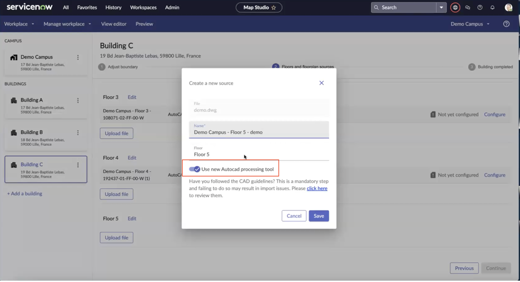520x282 pixels.
Task: Click Floor 3 not-configured warning icon
Action: coord(433,114)
